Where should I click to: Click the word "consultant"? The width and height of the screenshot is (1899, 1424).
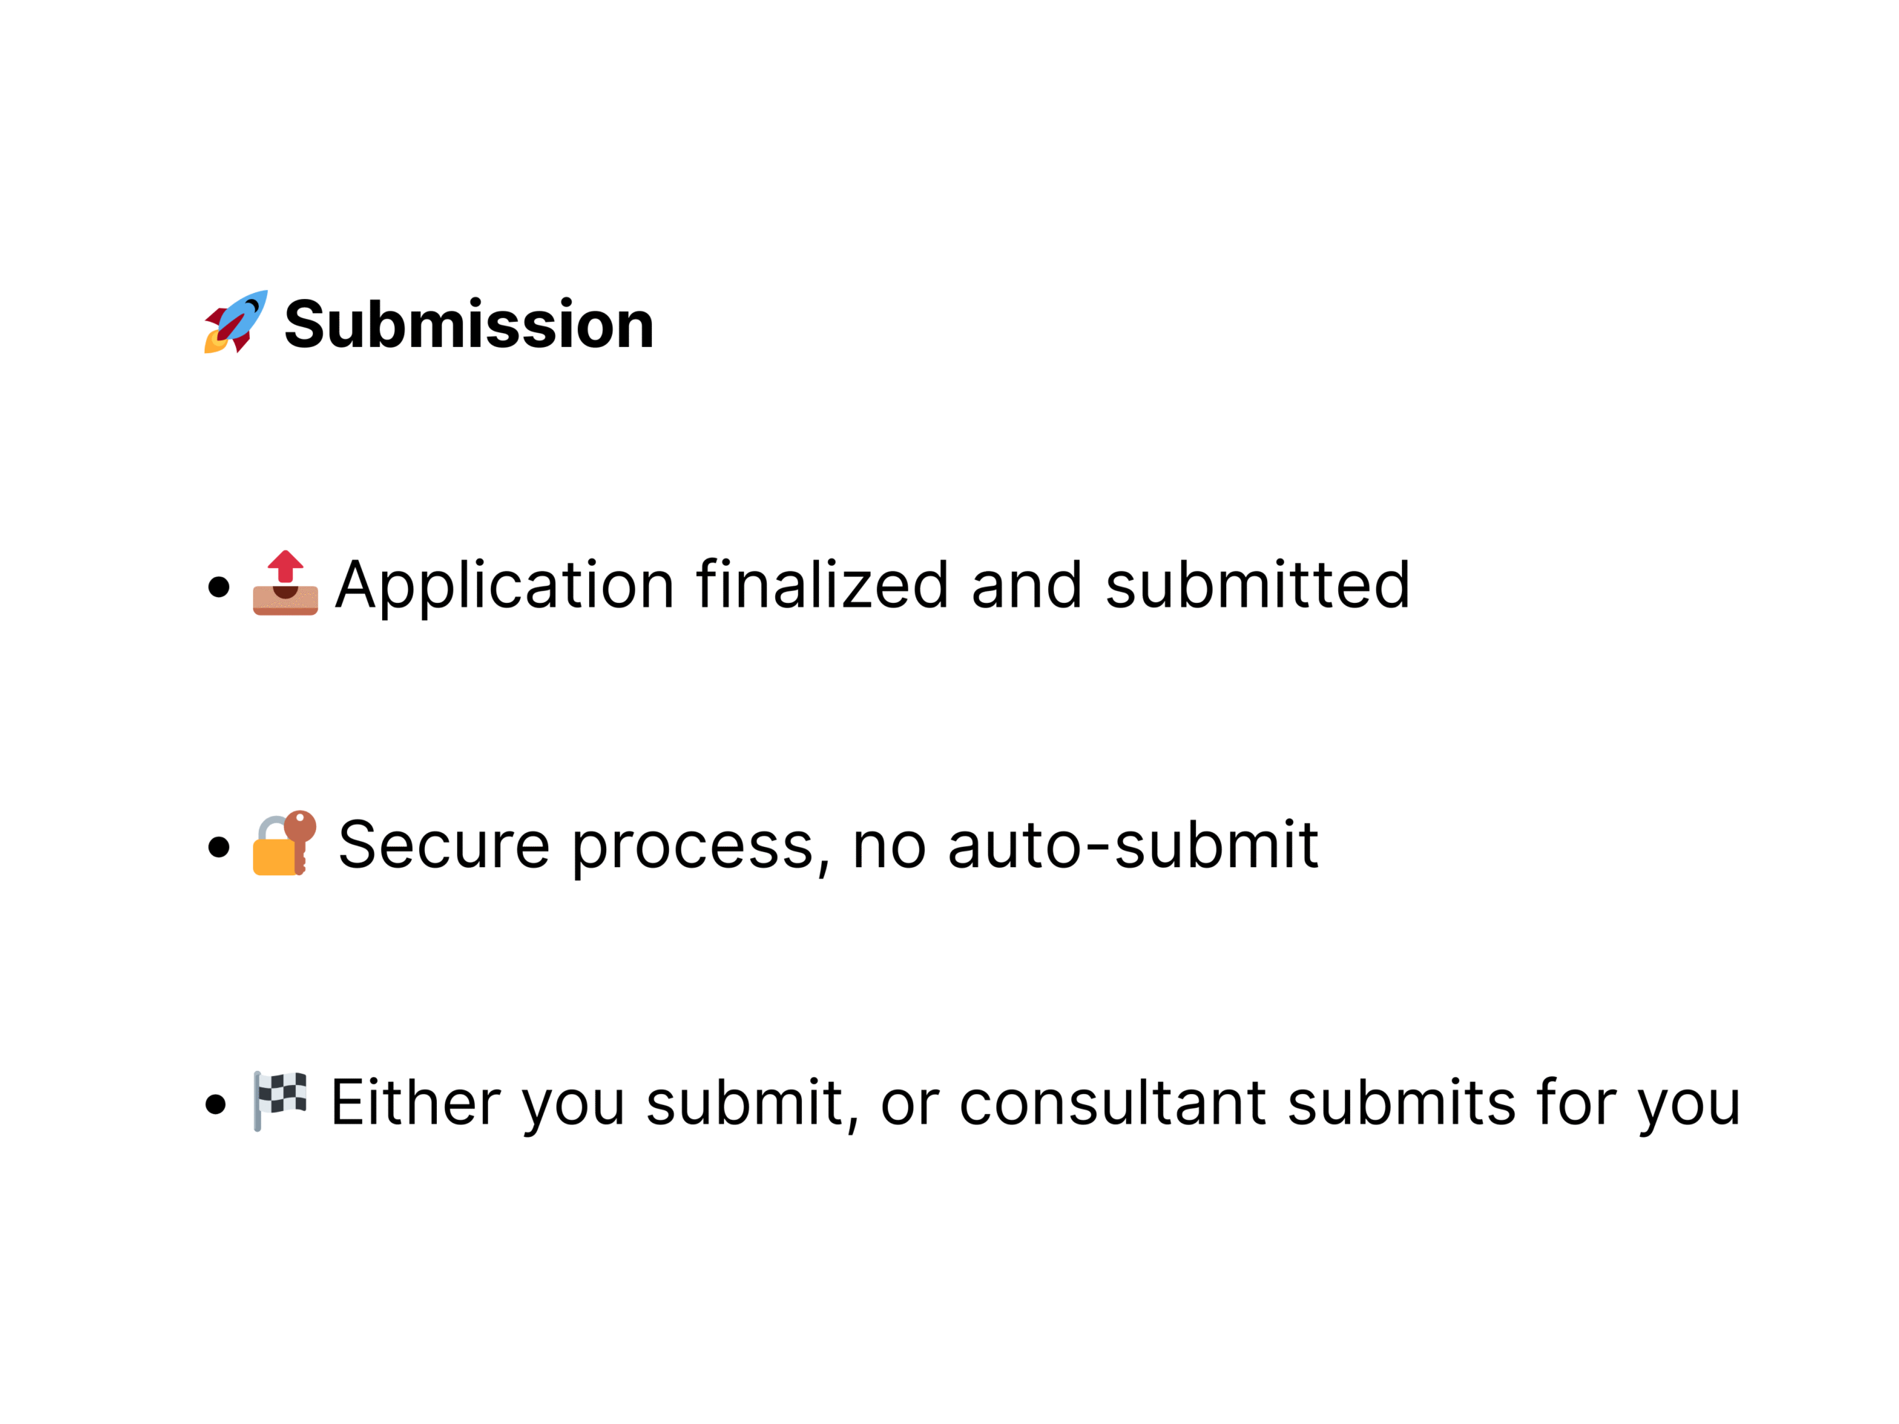coord(1113,1102)
